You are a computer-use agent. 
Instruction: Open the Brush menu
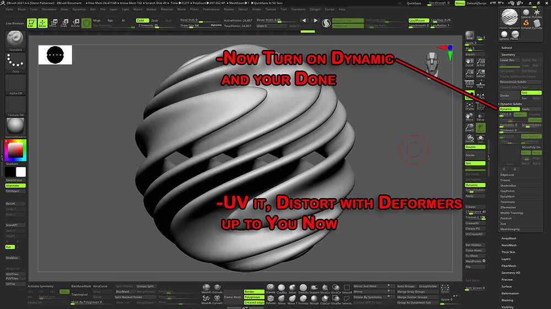(22, 9)
